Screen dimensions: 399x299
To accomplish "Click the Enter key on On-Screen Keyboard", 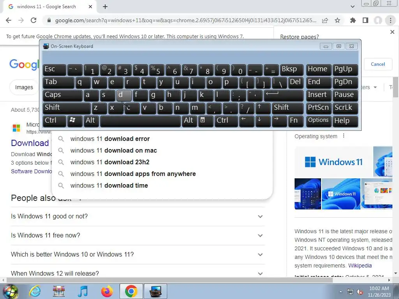I will [284, 95].
